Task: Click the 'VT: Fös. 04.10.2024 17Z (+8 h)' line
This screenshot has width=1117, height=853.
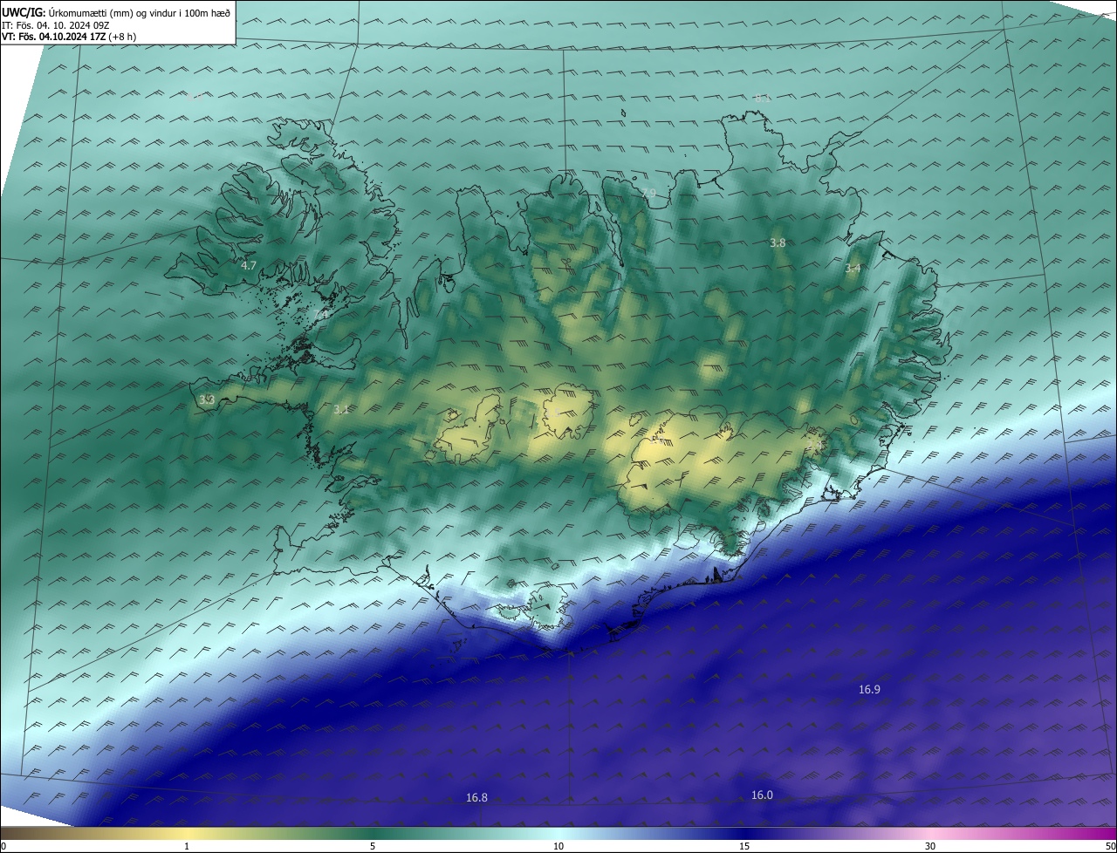Action: [x=69, y=37]
